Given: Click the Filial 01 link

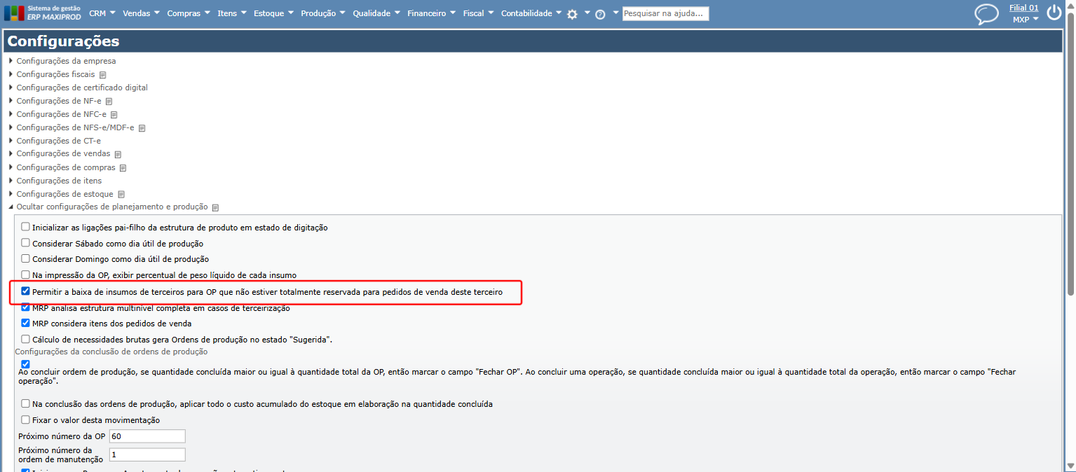Looking at the screenshot, I should 1024,8.
